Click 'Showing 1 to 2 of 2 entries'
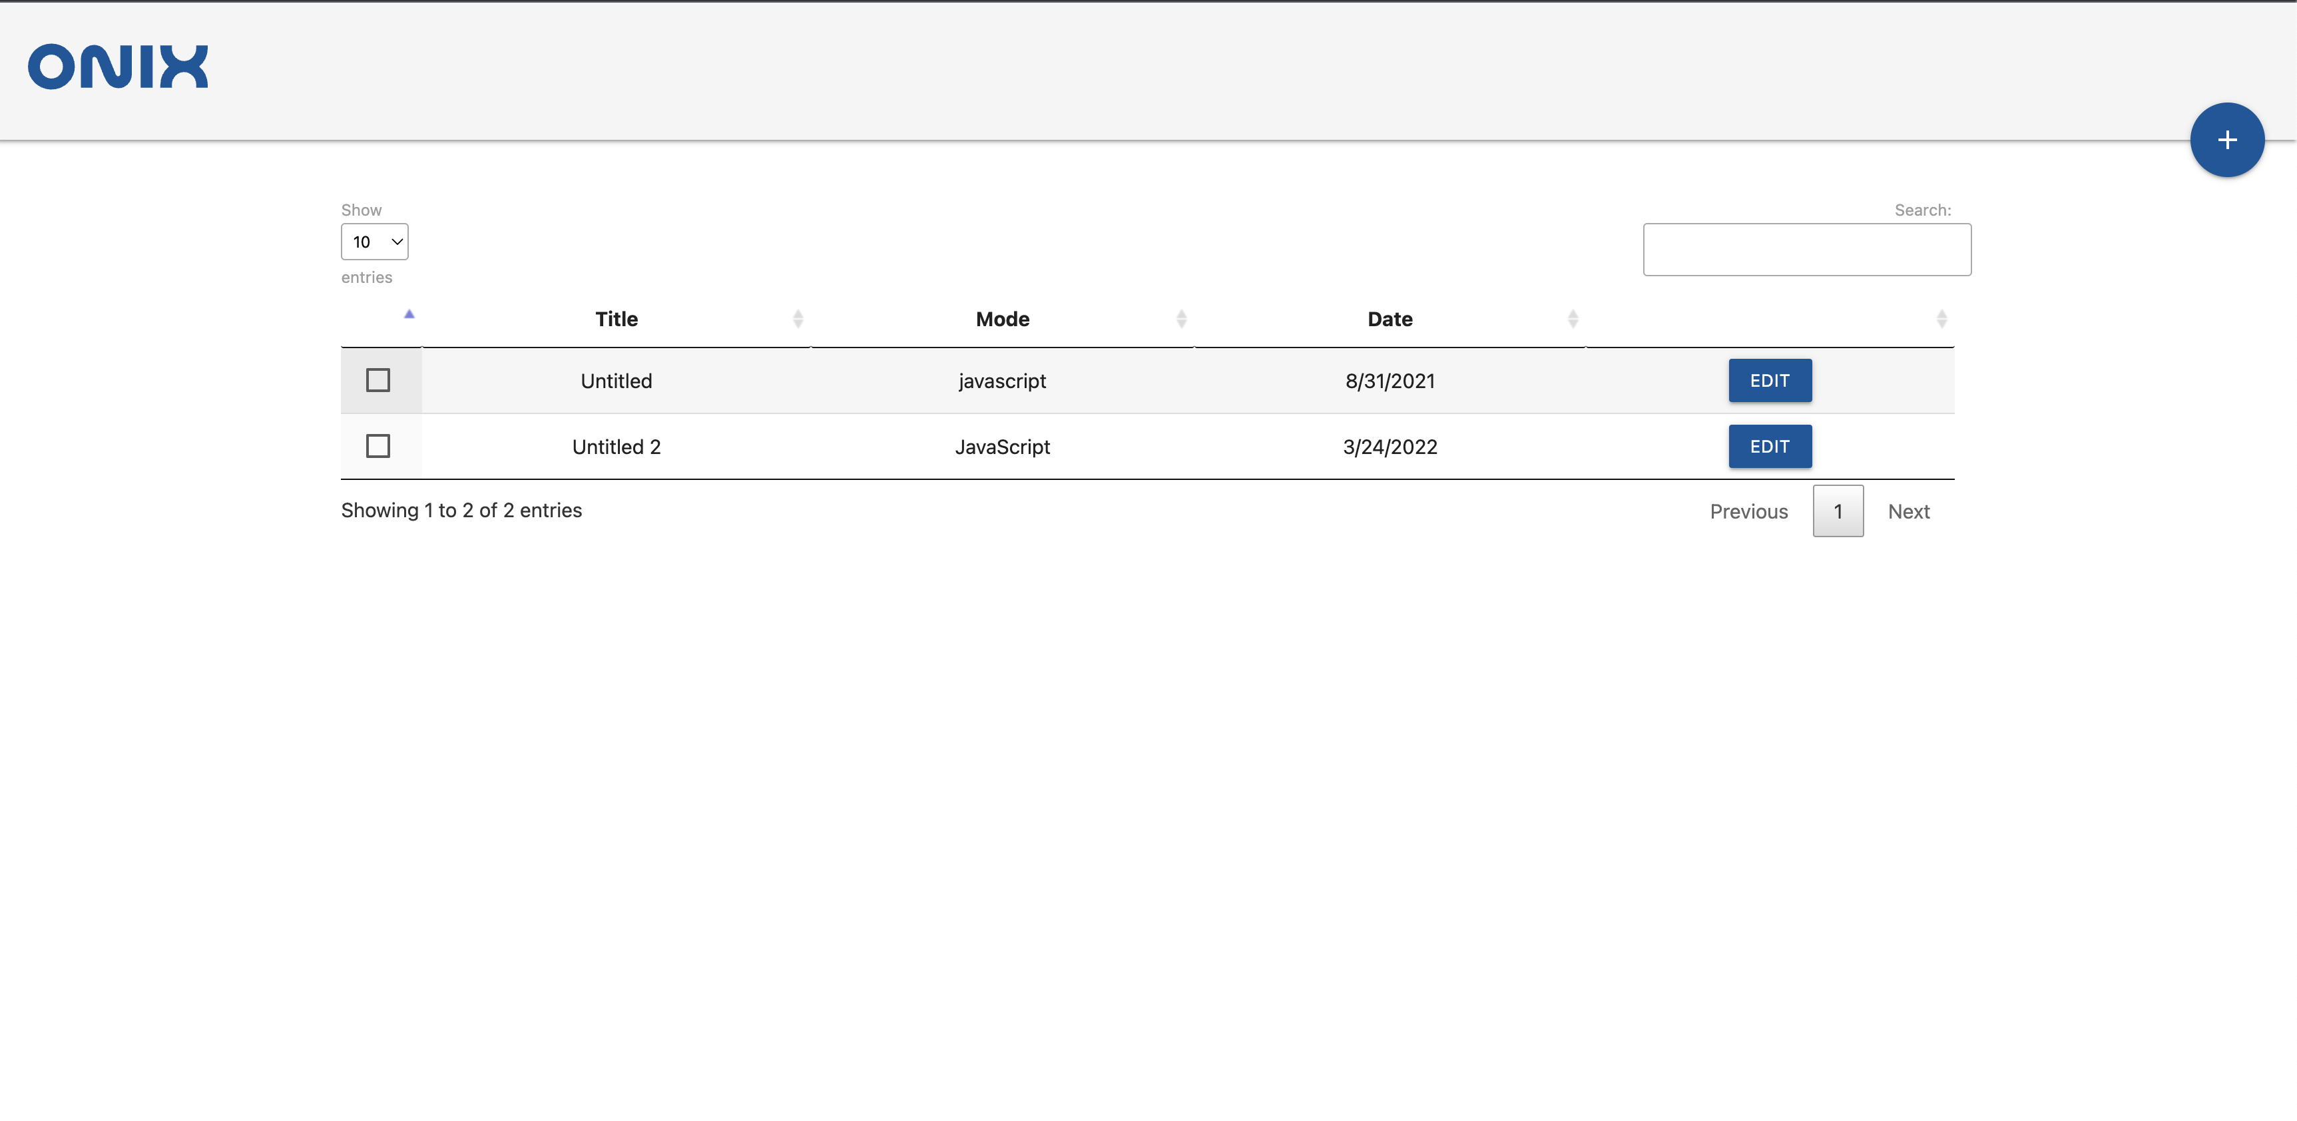The height and width of the screenshot is (1121, 2297). [461, 510]
